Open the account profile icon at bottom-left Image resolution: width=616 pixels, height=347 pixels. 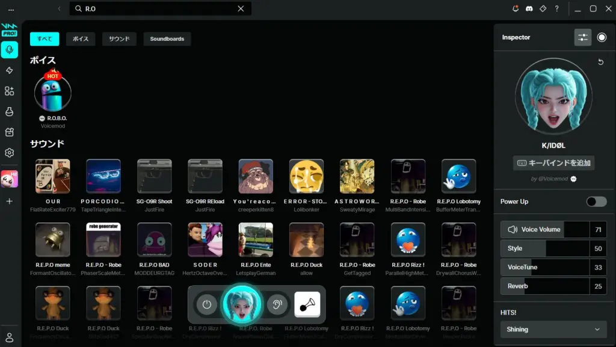tap(9, 337)
